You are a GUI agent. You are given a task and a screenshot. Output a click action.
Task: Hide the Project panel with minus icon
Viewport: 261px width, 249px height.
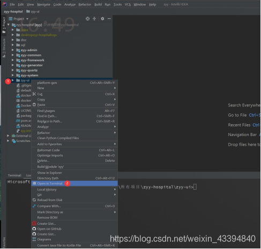pos(109,19)
